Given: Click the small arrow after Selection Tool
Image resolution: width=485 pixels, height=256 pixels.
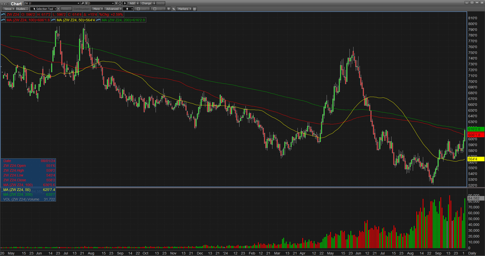Looking at the screenshot, I should point(58,8).
